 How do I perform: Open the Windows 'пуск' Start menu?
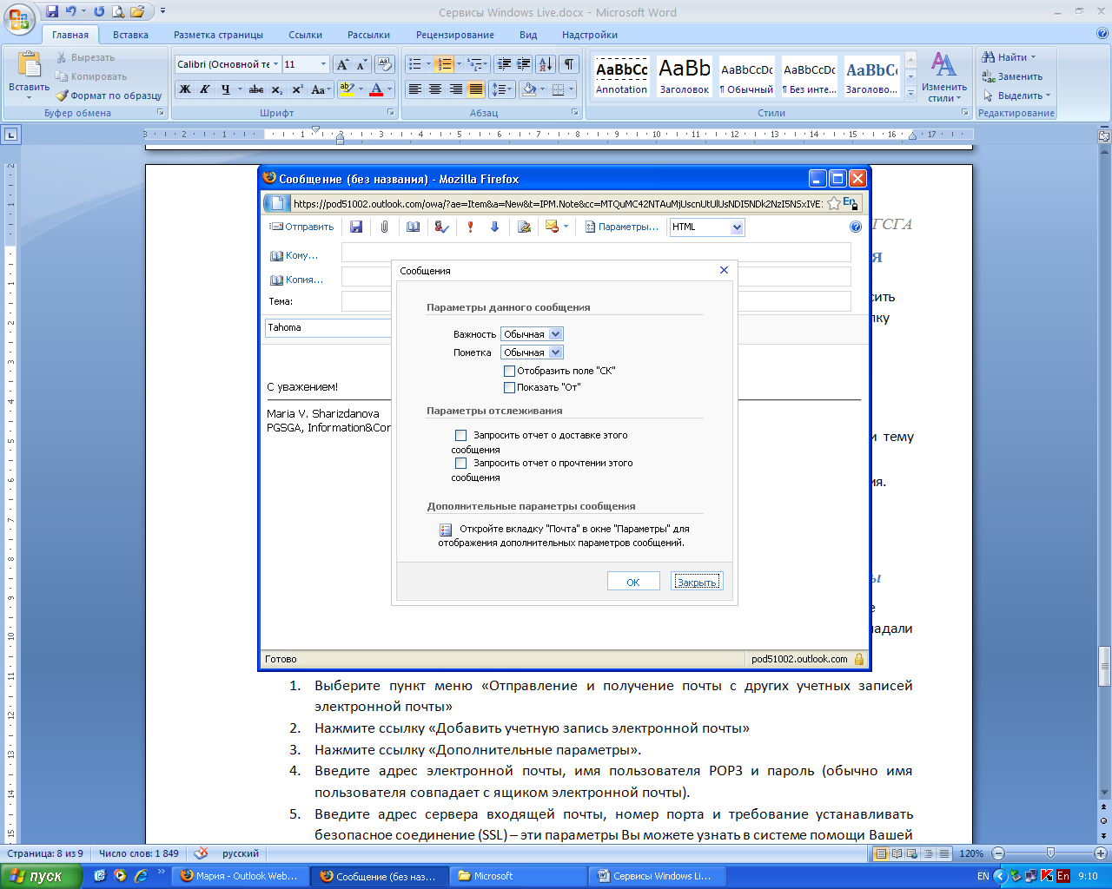pyautogui.click(x=40, y=876)
